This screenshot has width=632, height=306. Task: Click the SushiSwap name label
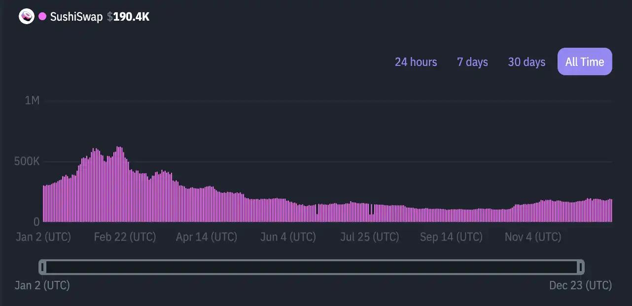[x=76, y=16]
